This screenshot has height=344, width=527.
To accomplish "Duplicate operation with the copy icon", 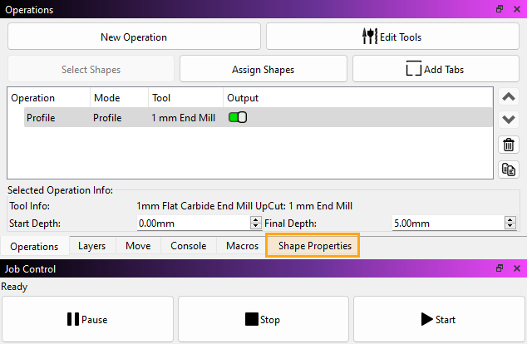I will [510, 170].
